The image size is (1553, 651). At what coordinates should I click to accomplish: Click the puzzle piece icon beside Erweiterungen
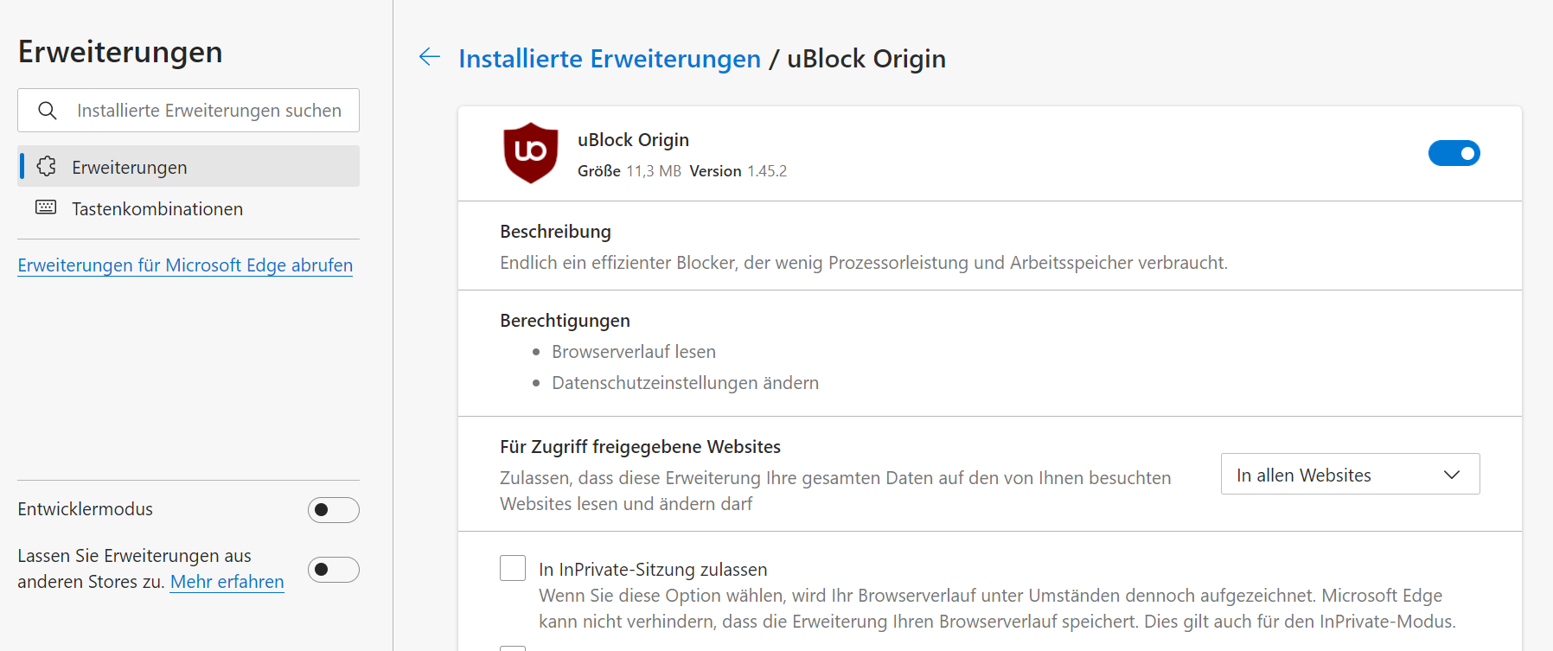[x=47, y=166]
